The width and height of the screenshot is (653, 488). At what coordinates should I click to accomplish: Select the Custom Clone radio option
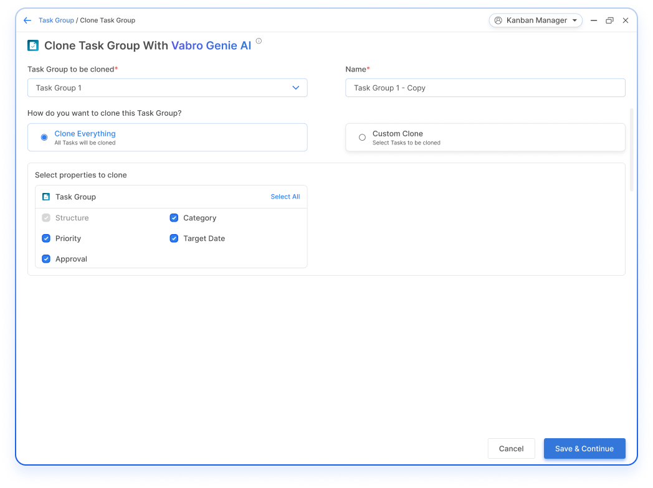point(362,138)
